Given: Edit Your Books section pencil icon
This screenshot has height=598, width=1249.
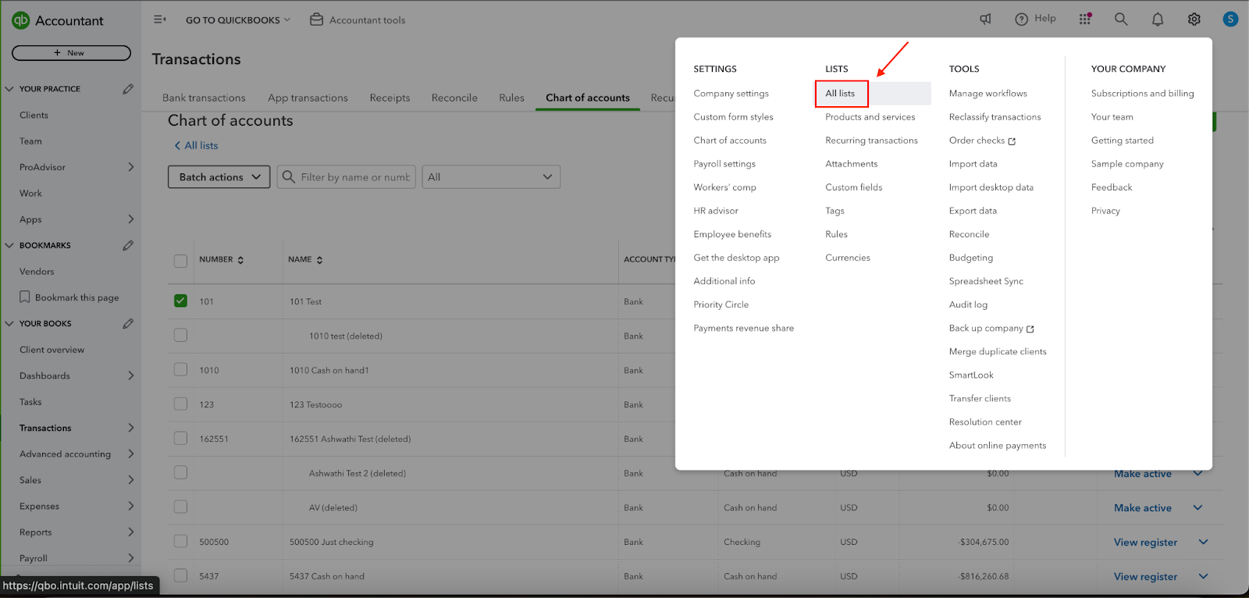Looking at the screenshot, I should (x=128, y=323).
